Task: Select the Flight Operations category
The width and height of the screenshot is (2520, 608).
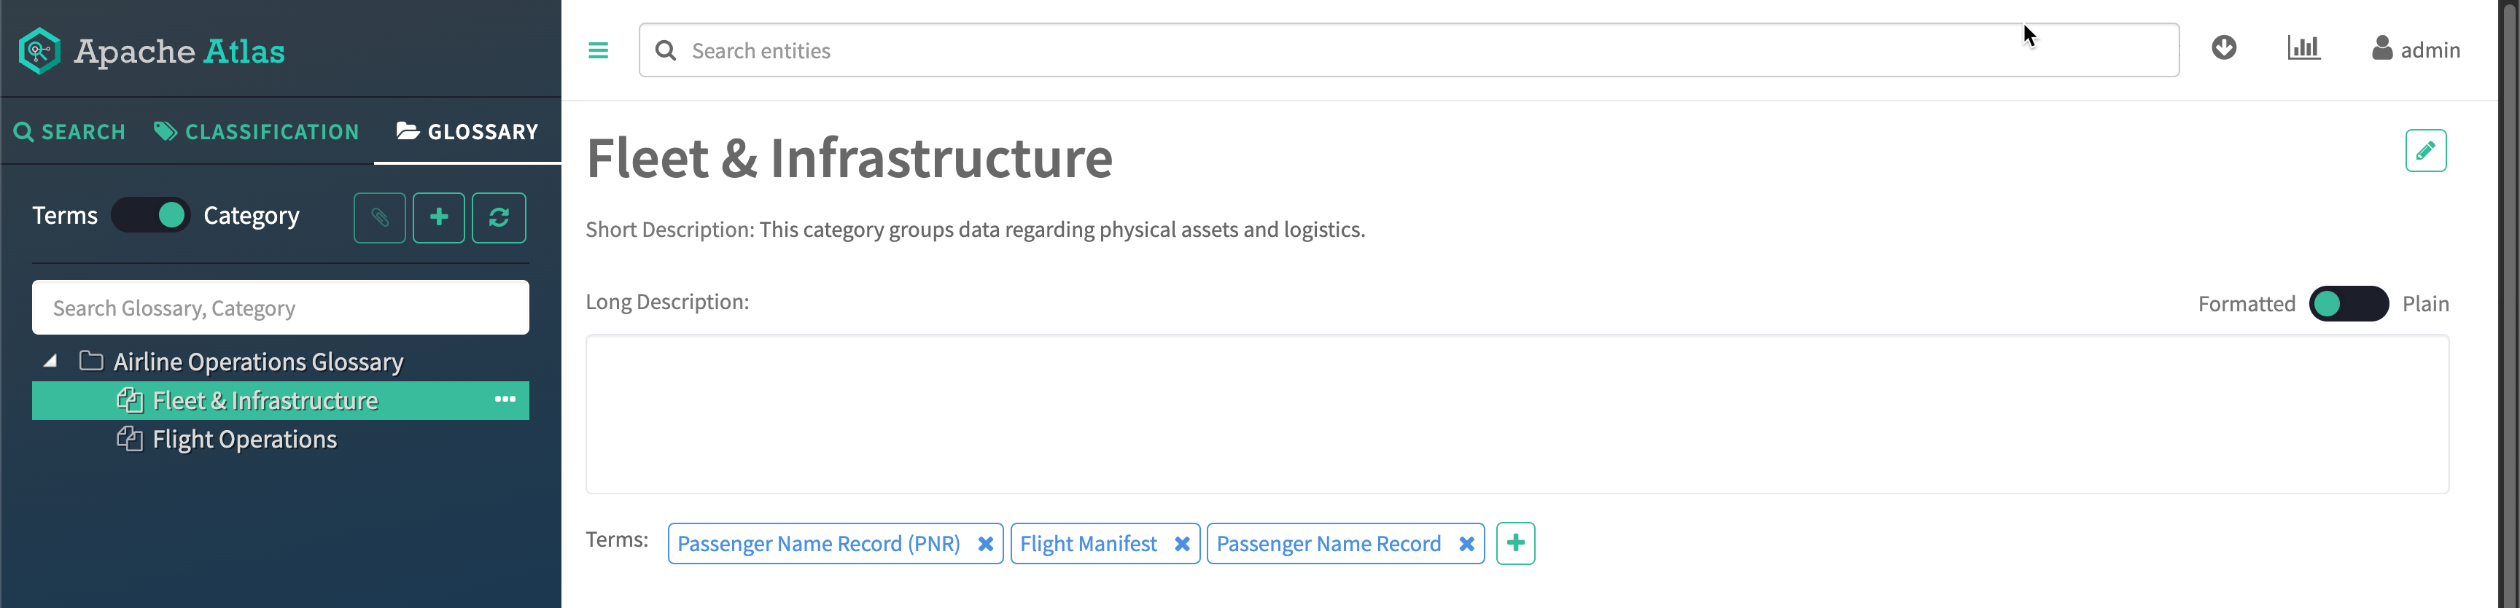Action: click(244, 440)
